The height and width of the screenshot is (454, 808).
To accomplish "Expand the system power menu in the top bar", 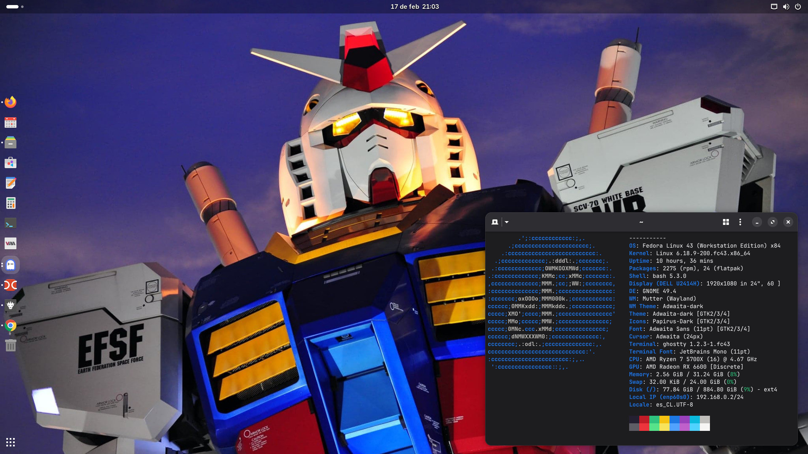I will tap(798, 7).
